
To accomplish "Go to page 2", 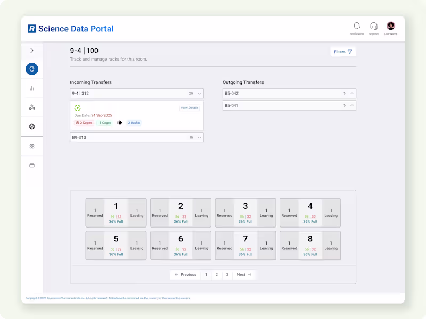I will point(217,274).
